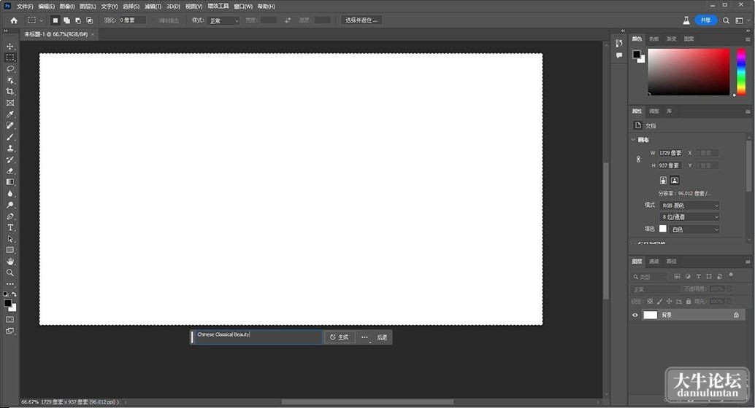Screen dimensions: 755x408
Task: Collapse the 画布 section
Action: click(633, 140)
